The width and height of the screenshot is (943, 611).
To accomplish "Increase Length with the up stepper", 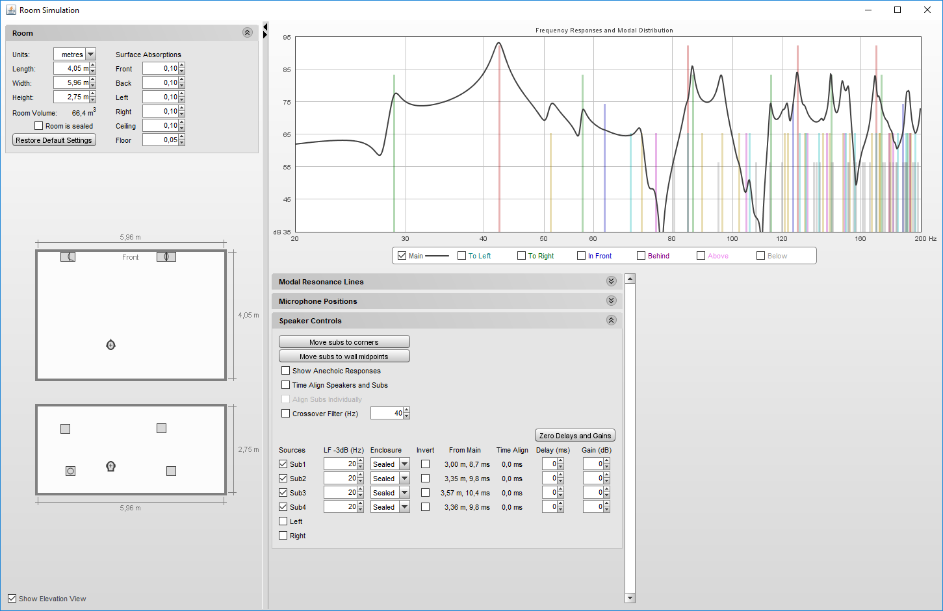I will 93,66.
